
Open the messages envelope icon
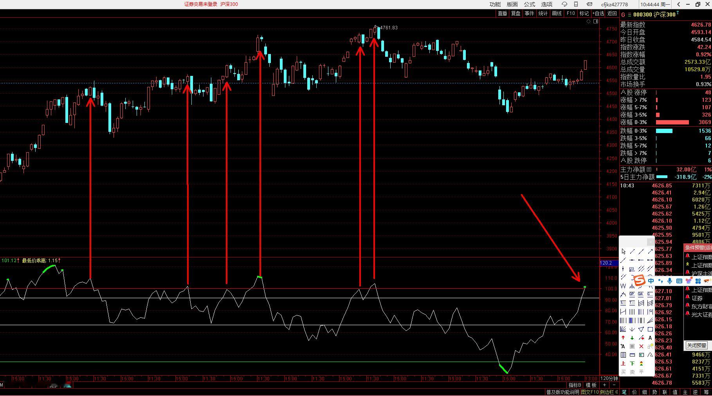[x=589, y=4]
